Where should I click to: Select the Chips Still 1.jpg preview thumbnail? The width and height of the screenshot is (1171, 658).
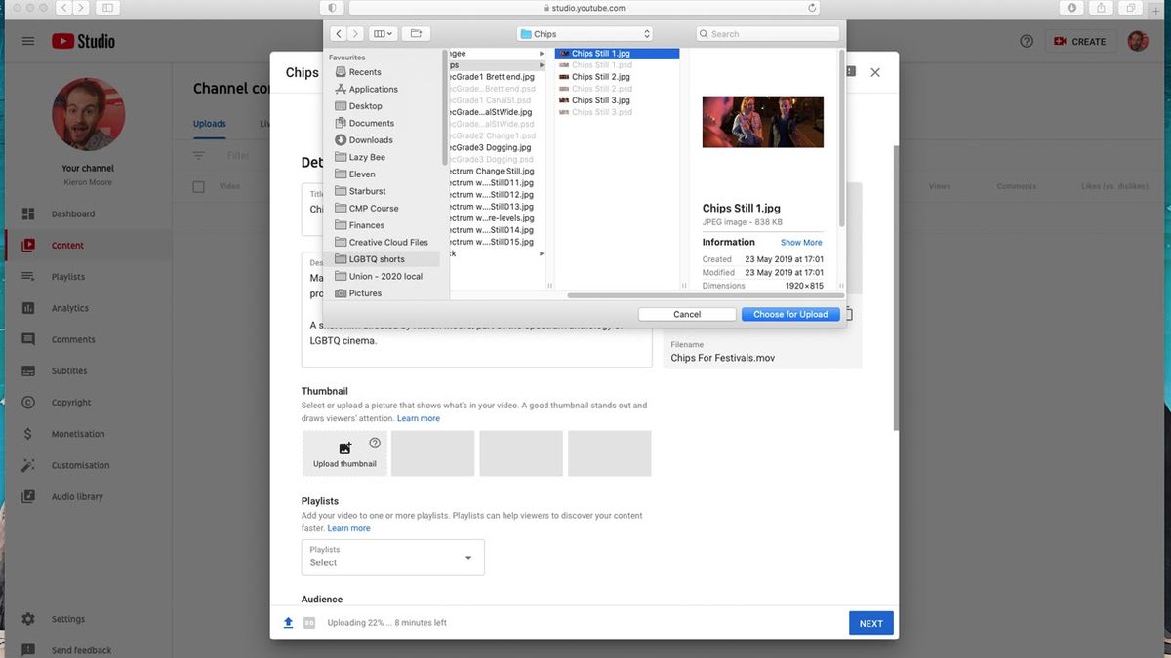(762, 121)
